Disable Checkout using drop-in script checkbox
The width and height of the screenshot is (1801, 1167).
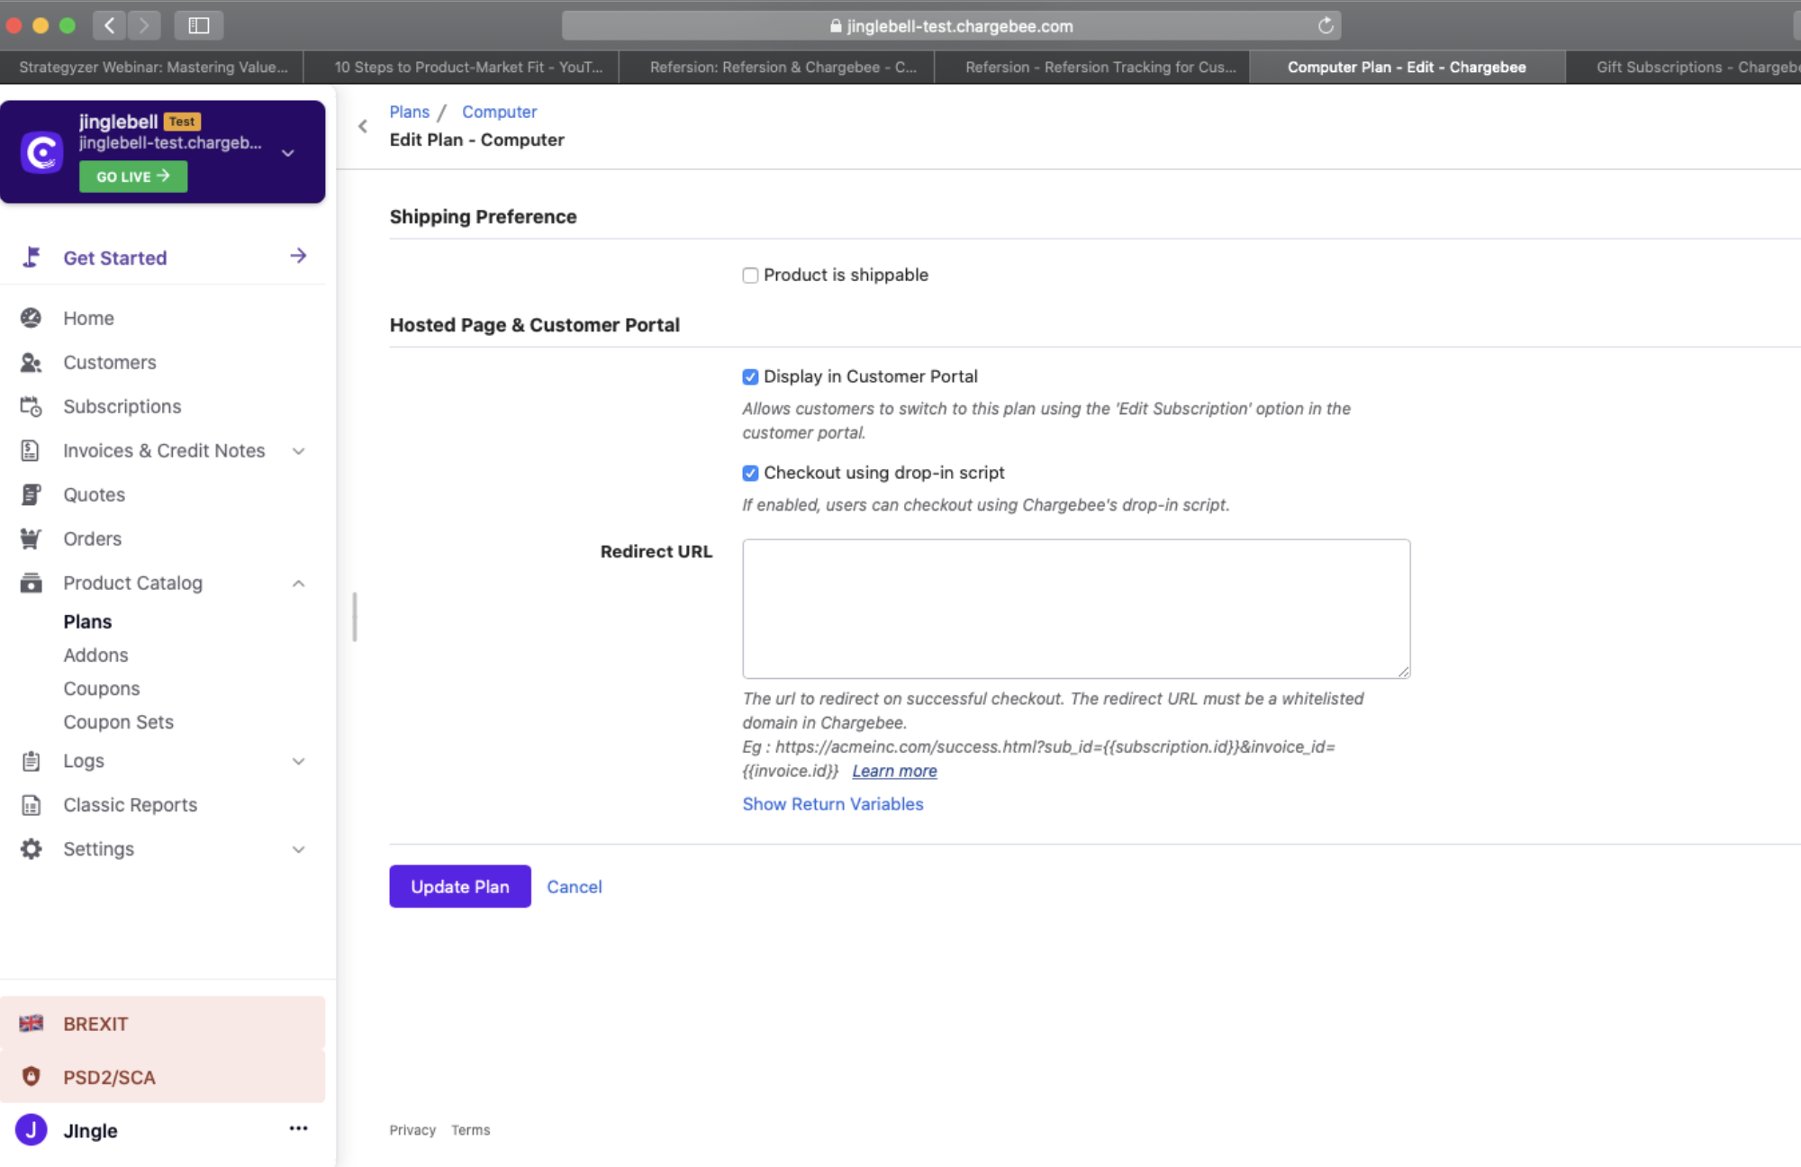pos(750,473)
